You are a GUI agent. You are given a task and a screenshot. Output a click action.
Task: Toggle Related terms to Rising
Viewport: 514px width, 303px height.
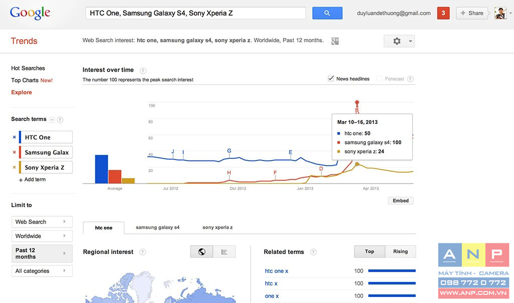400,251
